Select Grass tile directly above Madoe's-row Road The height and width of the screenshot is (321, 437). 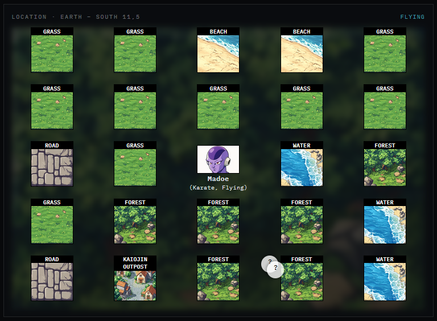click(52, 107)
